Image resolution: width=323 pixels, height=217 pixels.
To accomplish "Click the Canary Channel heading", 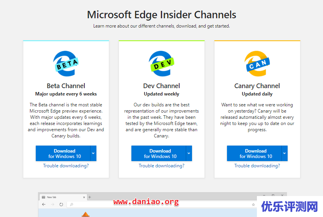I will point(257,86).
